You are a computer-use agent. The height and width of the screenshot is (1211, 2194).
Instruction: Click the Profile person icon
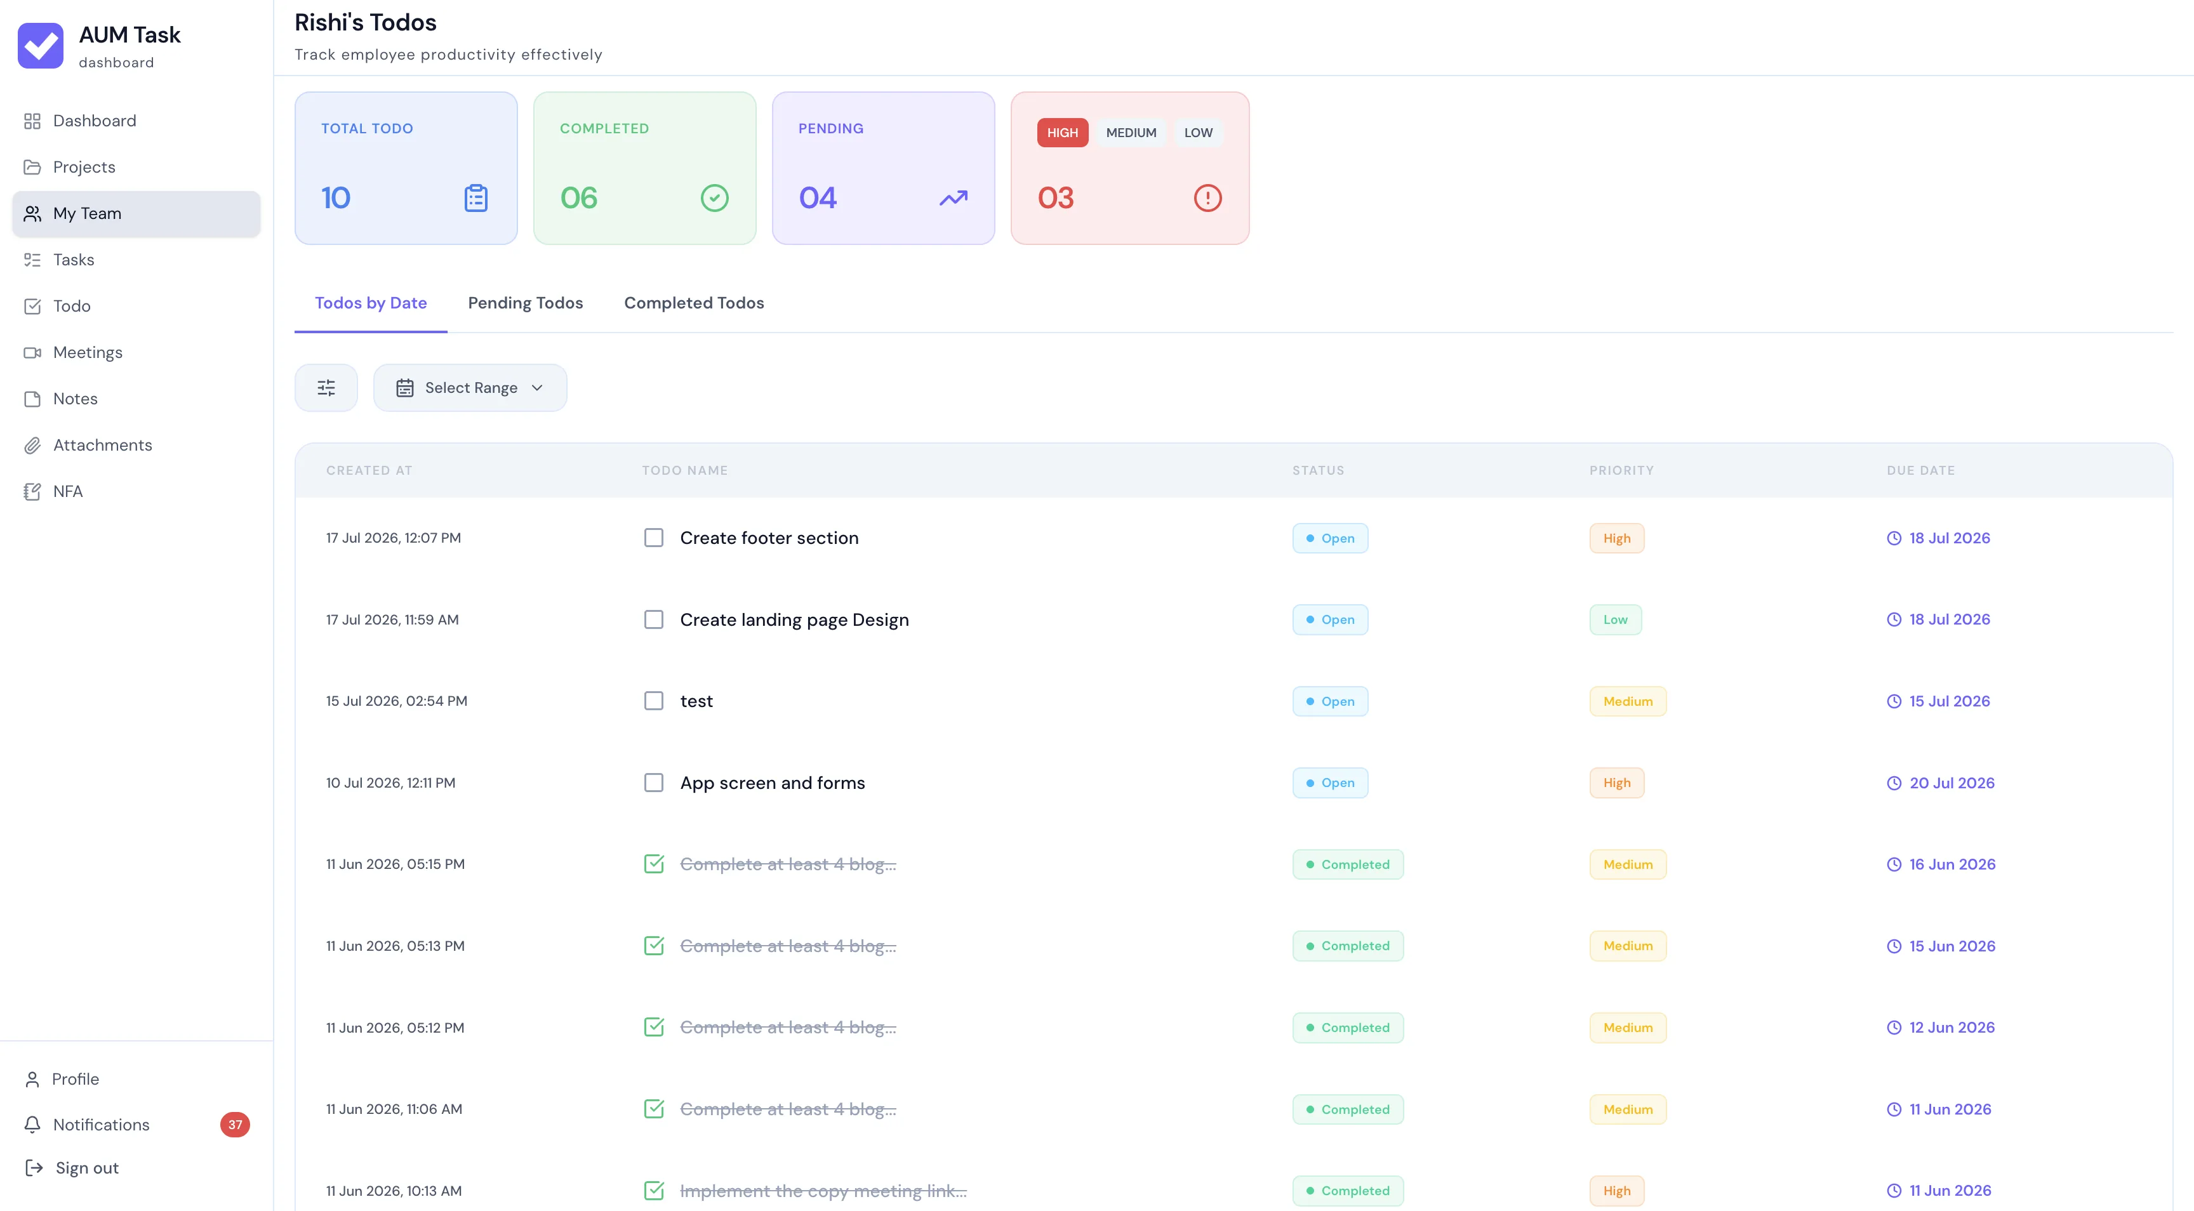pos(32,1079)
